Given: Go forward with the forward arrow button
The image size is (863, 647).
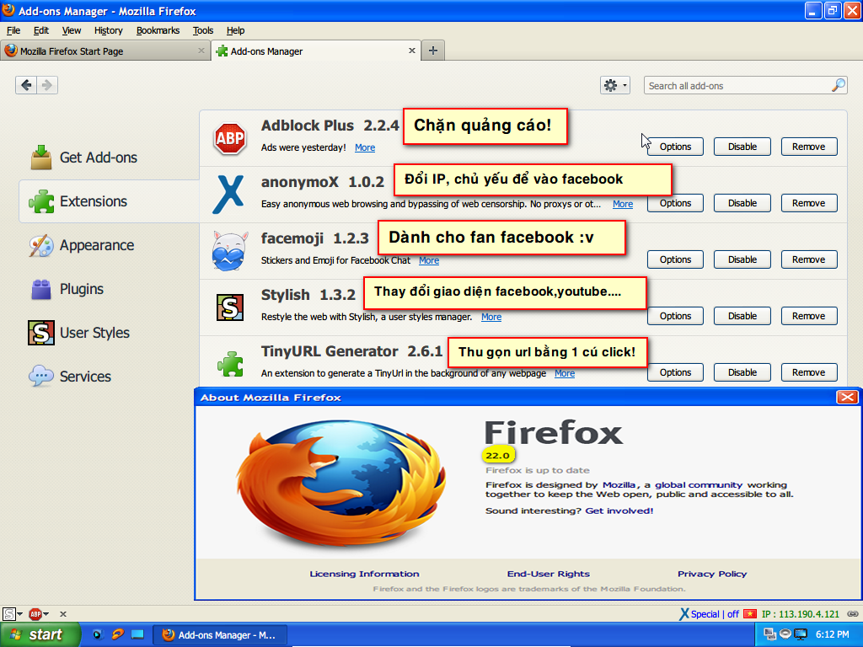Looking at the screenshot, I should point(47,85).
